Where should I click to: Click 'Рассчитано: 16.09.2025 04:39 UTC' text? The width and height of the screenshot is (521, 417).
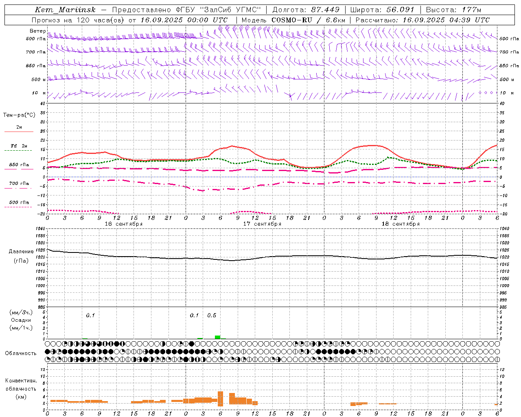(422, 20)
